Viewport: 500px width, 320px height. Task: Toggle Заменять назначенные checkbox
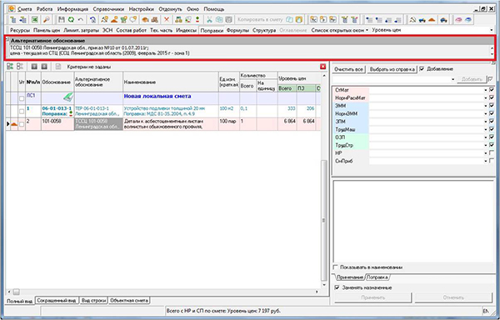tap(337, 287)
